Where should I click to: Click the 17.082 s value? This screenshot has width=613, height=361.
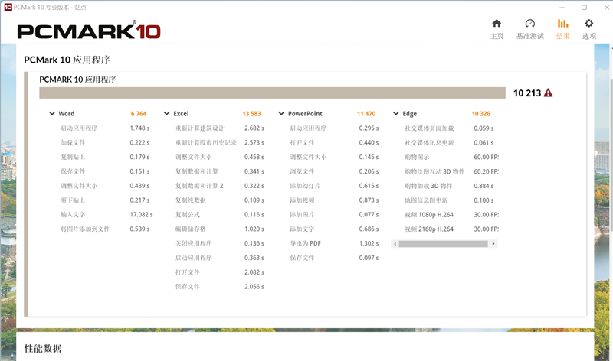141,215
